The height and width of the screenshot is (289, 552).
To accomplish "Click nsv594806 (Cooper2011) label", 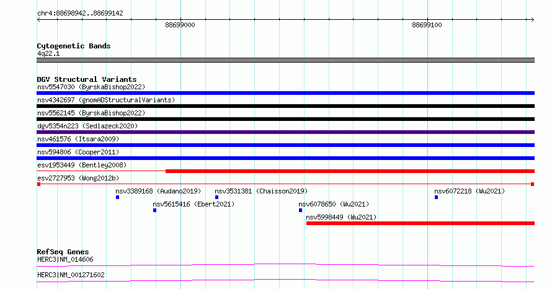I will [78, 152].
